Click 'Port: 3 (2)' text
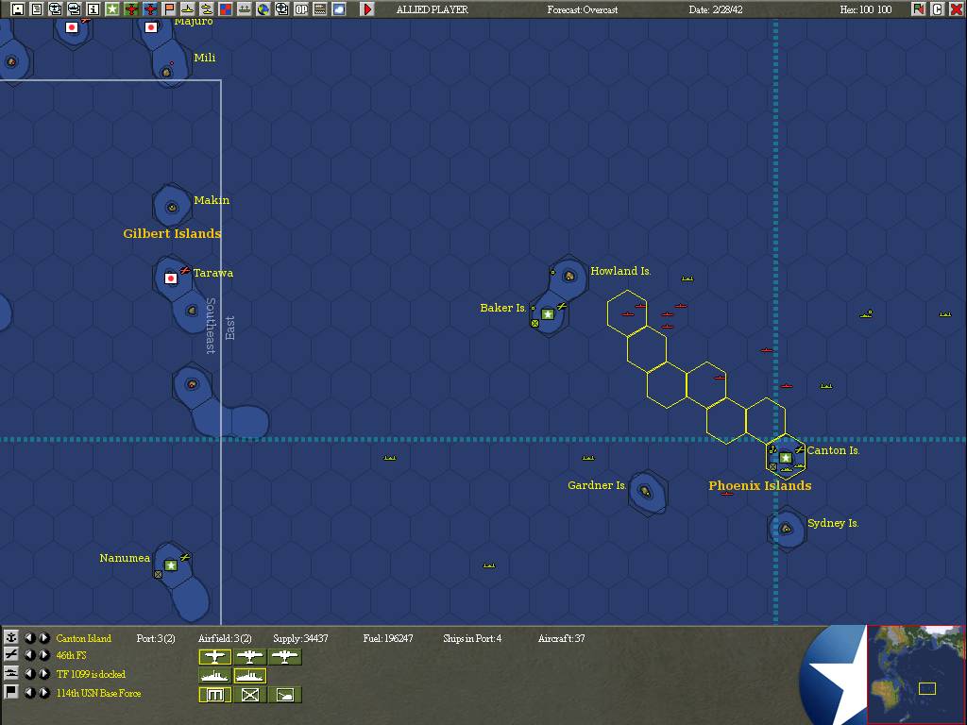This screenshot has height=725, width=967. click(x=156, y=638)
